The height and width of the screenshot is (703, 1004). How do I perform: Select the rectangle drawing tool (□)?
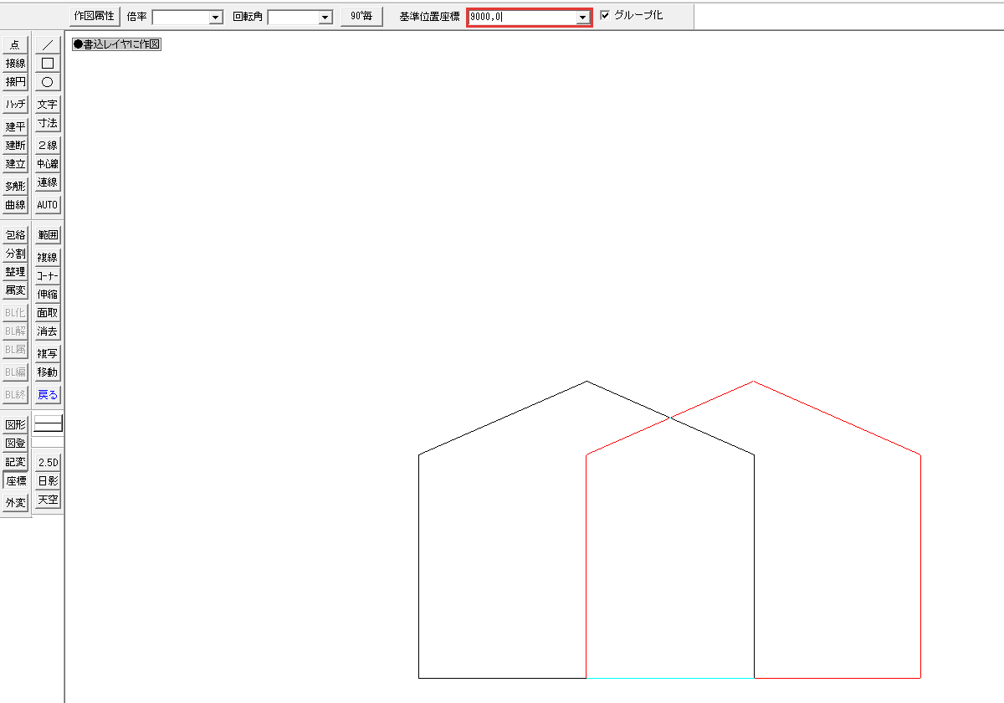tap(48, 64)
